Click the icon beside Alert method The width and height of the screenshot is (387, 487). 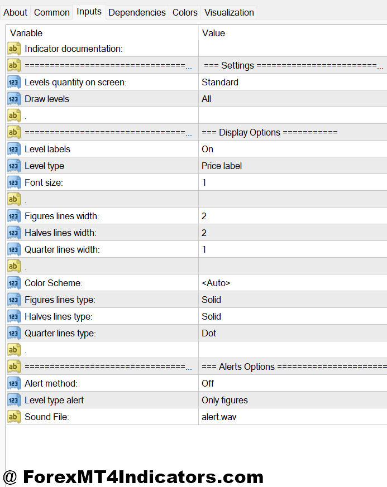pyautogui.click(x=14, y=383)
